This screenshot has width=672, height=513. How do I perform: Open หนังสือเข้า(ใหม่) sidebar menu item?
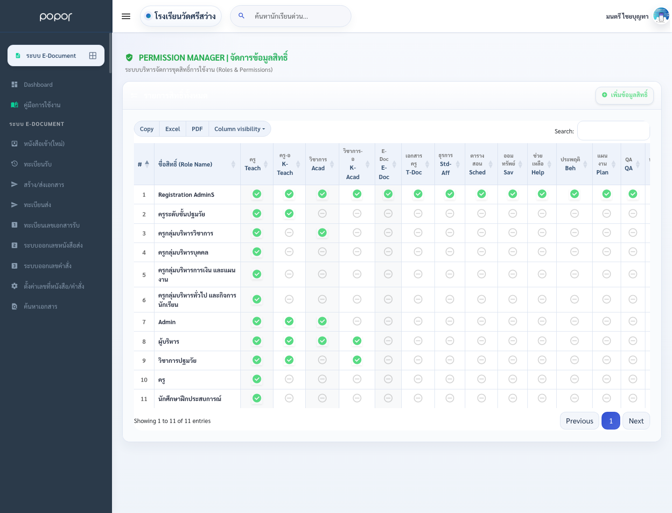click(x=44, y=144)
